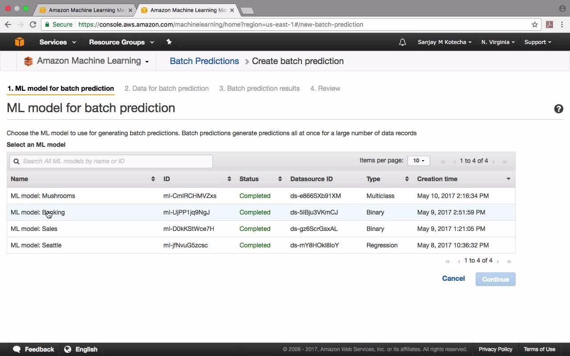Expand the N. Virginia region selector
Image resolution: width=570 pixels, height=356 pixels.
coord(498,42)
